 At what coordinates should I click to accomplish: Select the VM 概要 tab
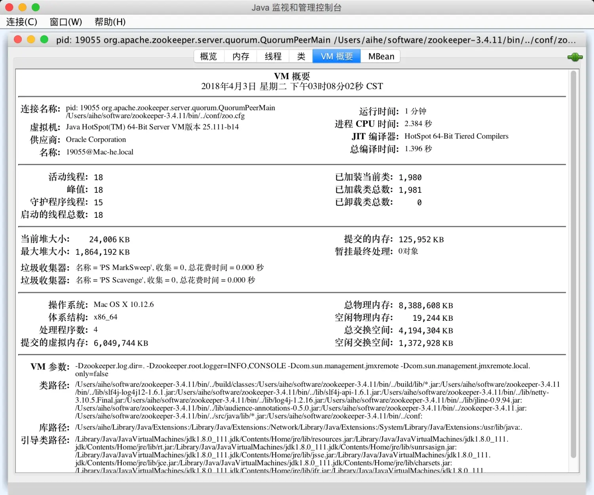tap(337, 56)
